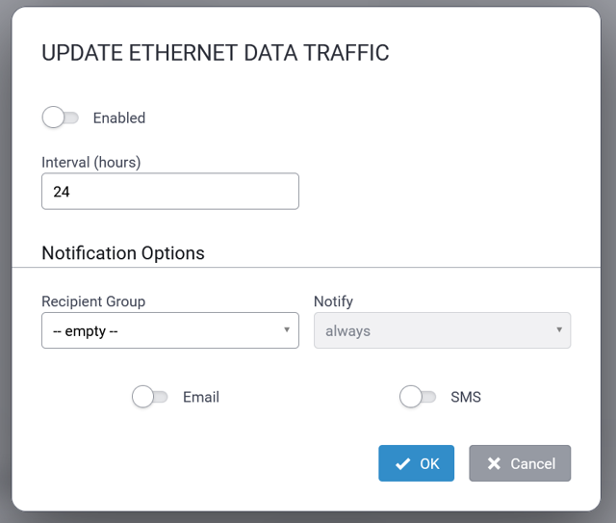Turn on the SMS notification switch
616x523 pixels.
click(418, 397)
